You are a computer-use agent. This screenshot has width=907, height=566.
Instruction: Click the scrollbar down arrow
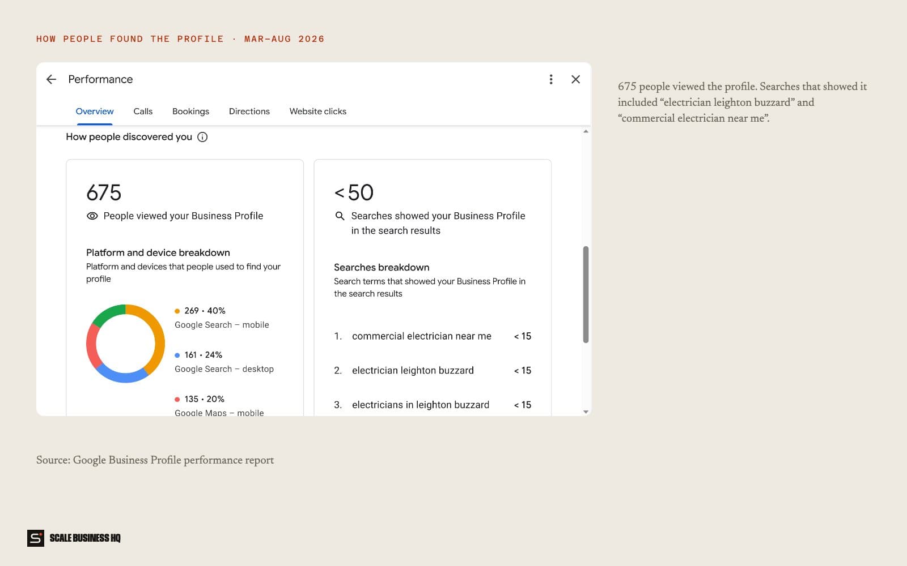pos(586,412)
